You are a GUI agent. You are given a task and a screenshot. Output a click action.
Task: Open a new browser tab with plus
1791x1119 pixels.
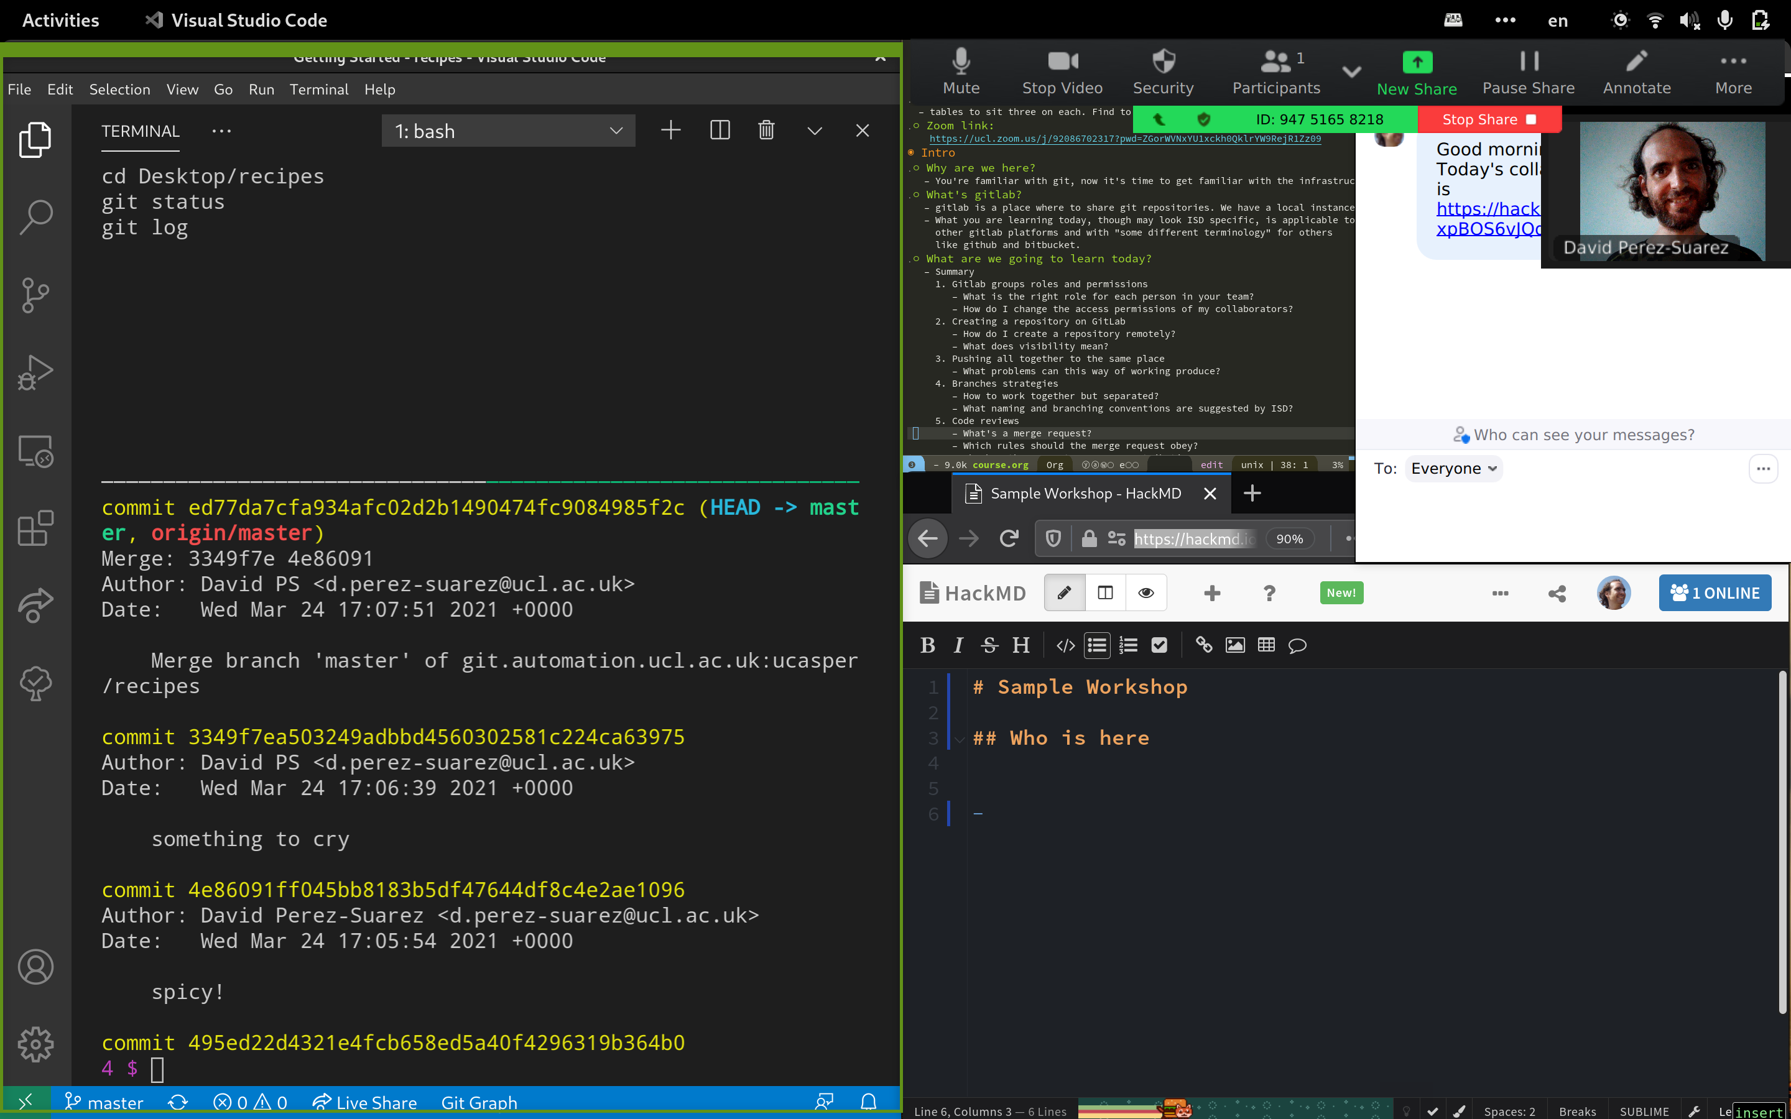[1251, 493]
